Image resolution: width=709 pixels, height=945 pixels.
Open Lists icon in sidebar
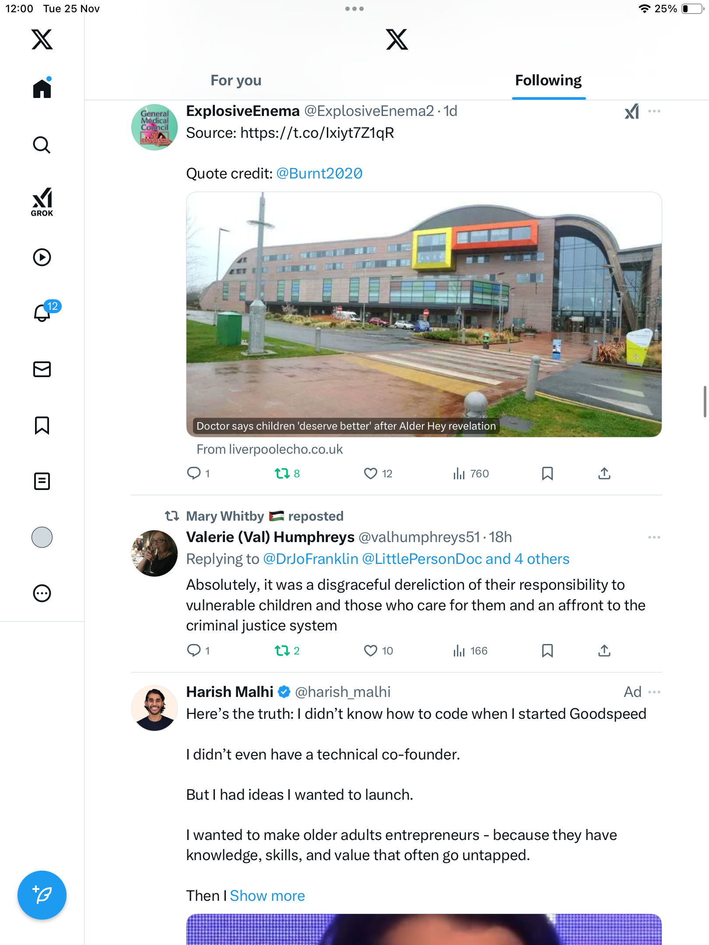(42, 481)
